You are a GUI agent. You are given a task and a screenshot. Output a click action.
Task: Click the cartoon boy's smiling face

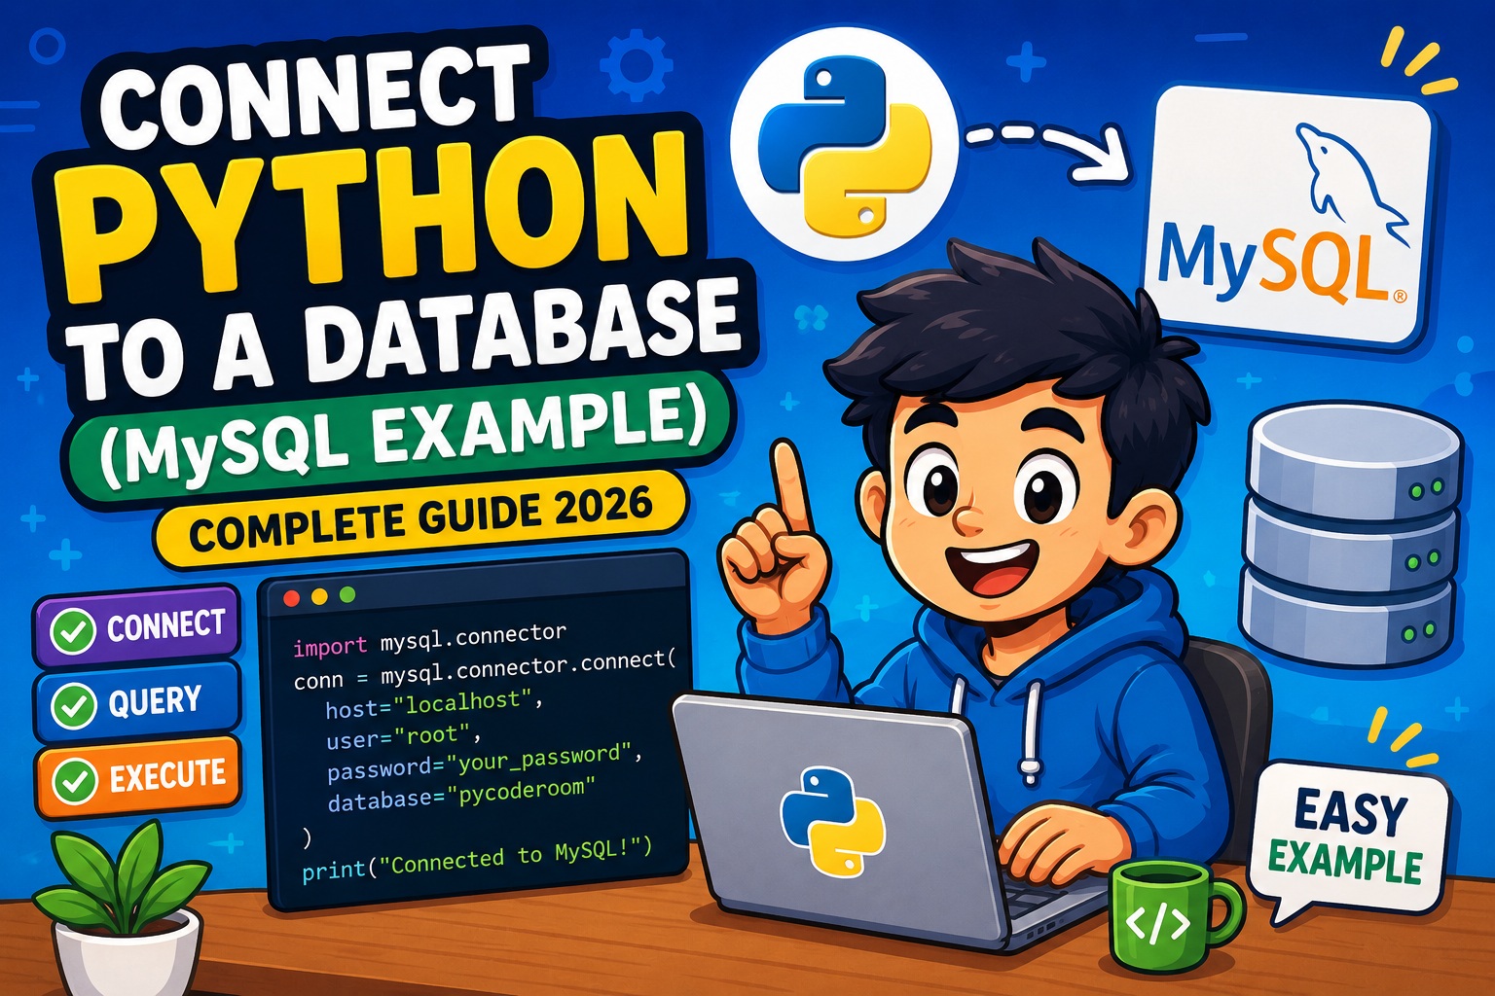pyautogui.click(x=1001, y=506)
